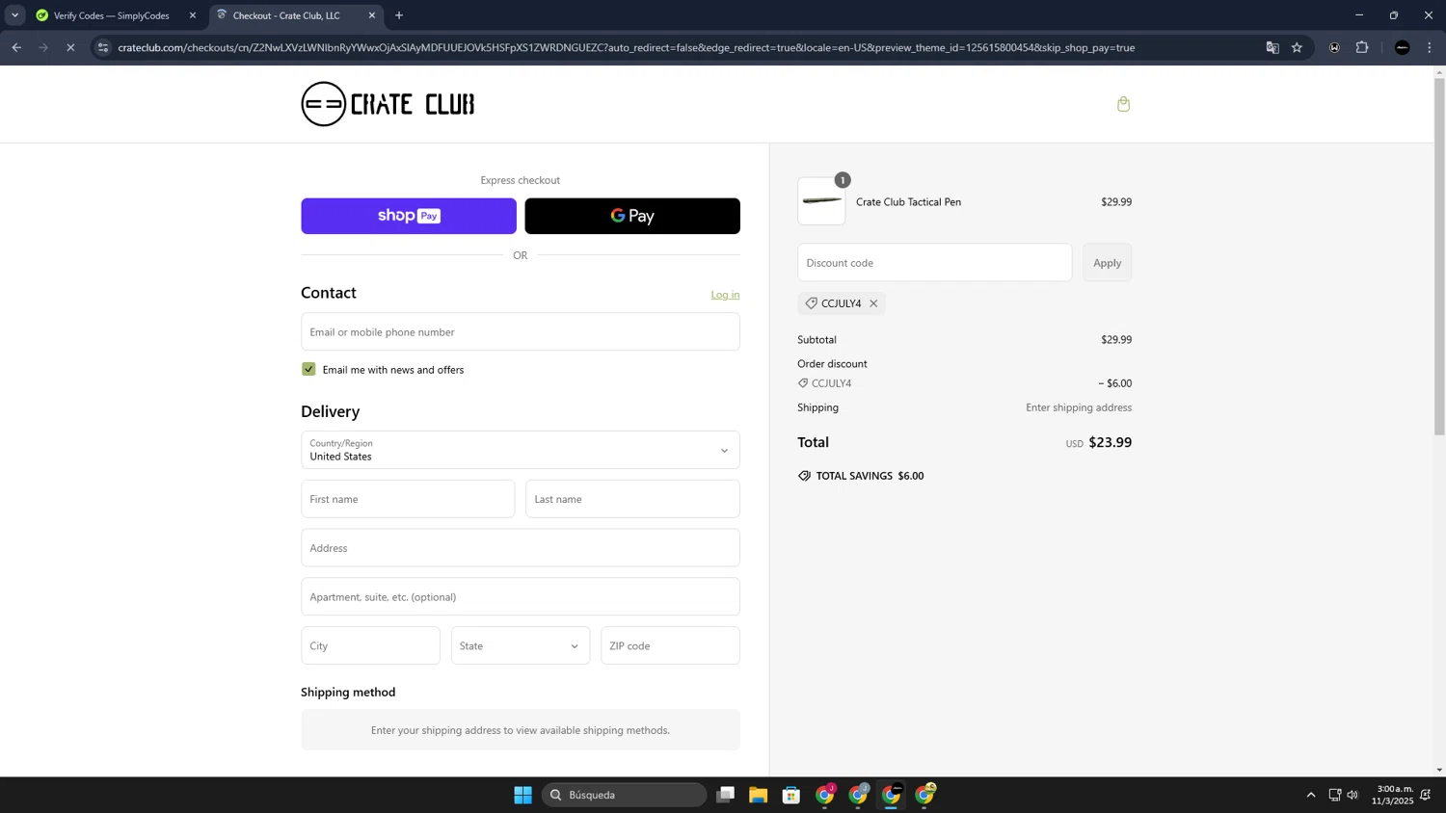Focus the Email or mobile phone field
Image resolution: width=1446 pixels, height=813 pixels.
pyautogui.click(x=521, y=331)
